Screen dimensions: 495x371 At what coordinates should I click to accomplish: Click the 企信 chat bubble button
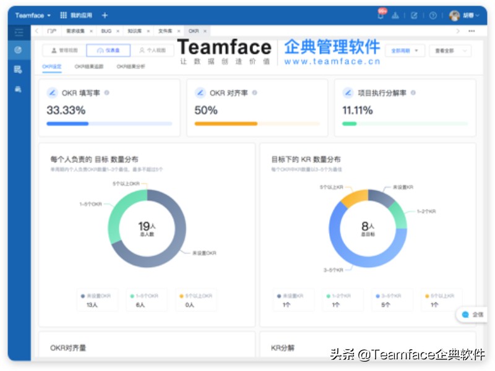tap(471, 314)
